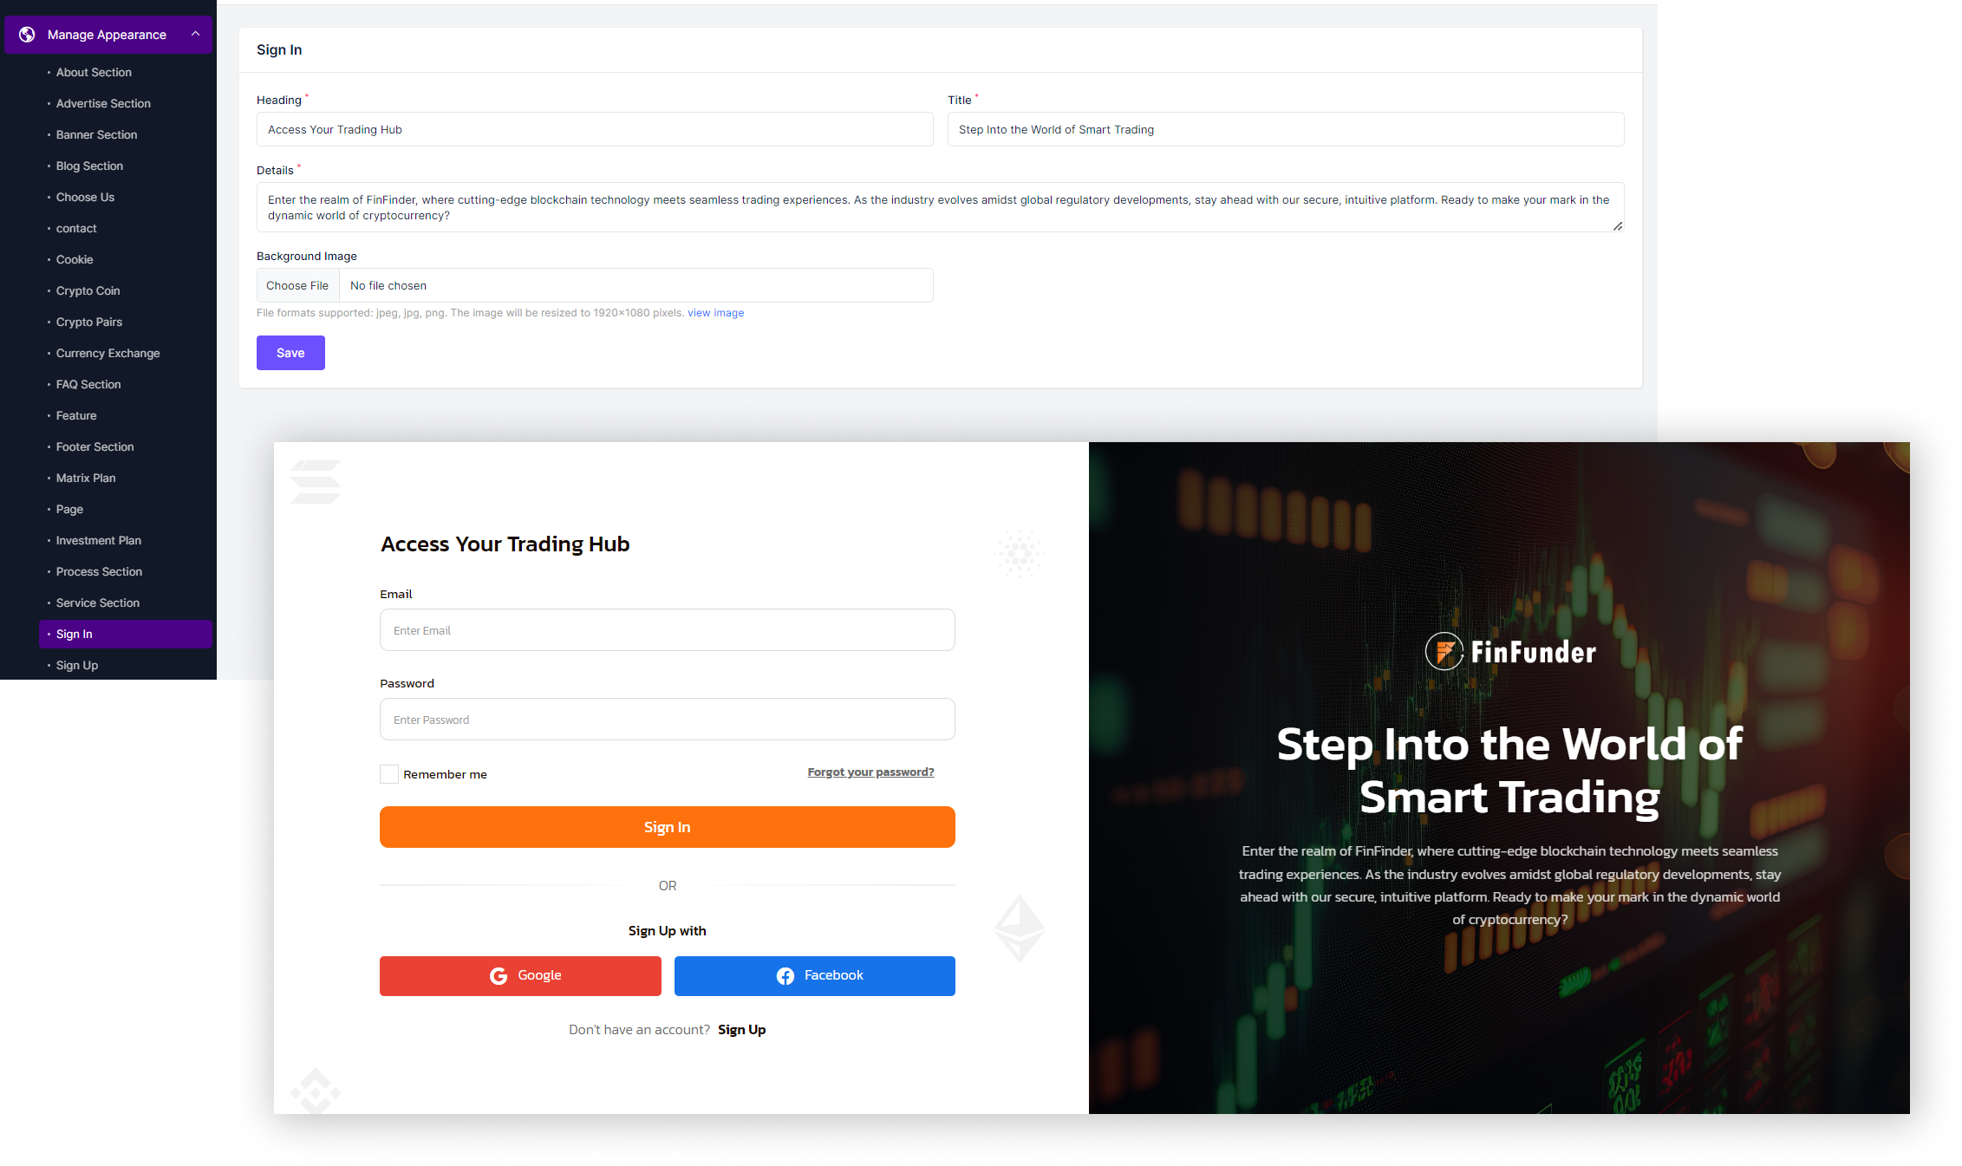The width and height of the screenshot is (1962, 1166).
Task: Click the Enter Email field
Action: 668,630
